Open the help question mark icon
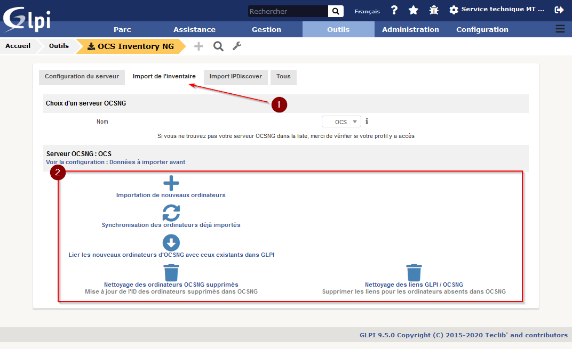This screenshot has height=349, width=572. pyautogui.click(x=394, y=10)
